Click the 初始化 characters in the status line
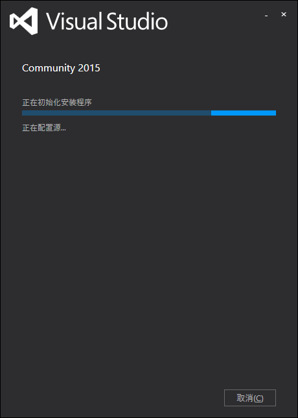This screenshot has height=418, width=298. [49, 103]
